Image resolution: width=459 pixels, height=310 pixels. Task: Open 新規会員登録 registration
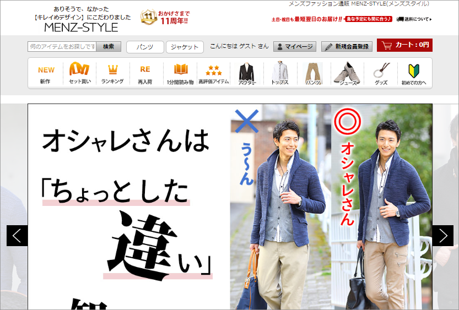pos(347,46)
